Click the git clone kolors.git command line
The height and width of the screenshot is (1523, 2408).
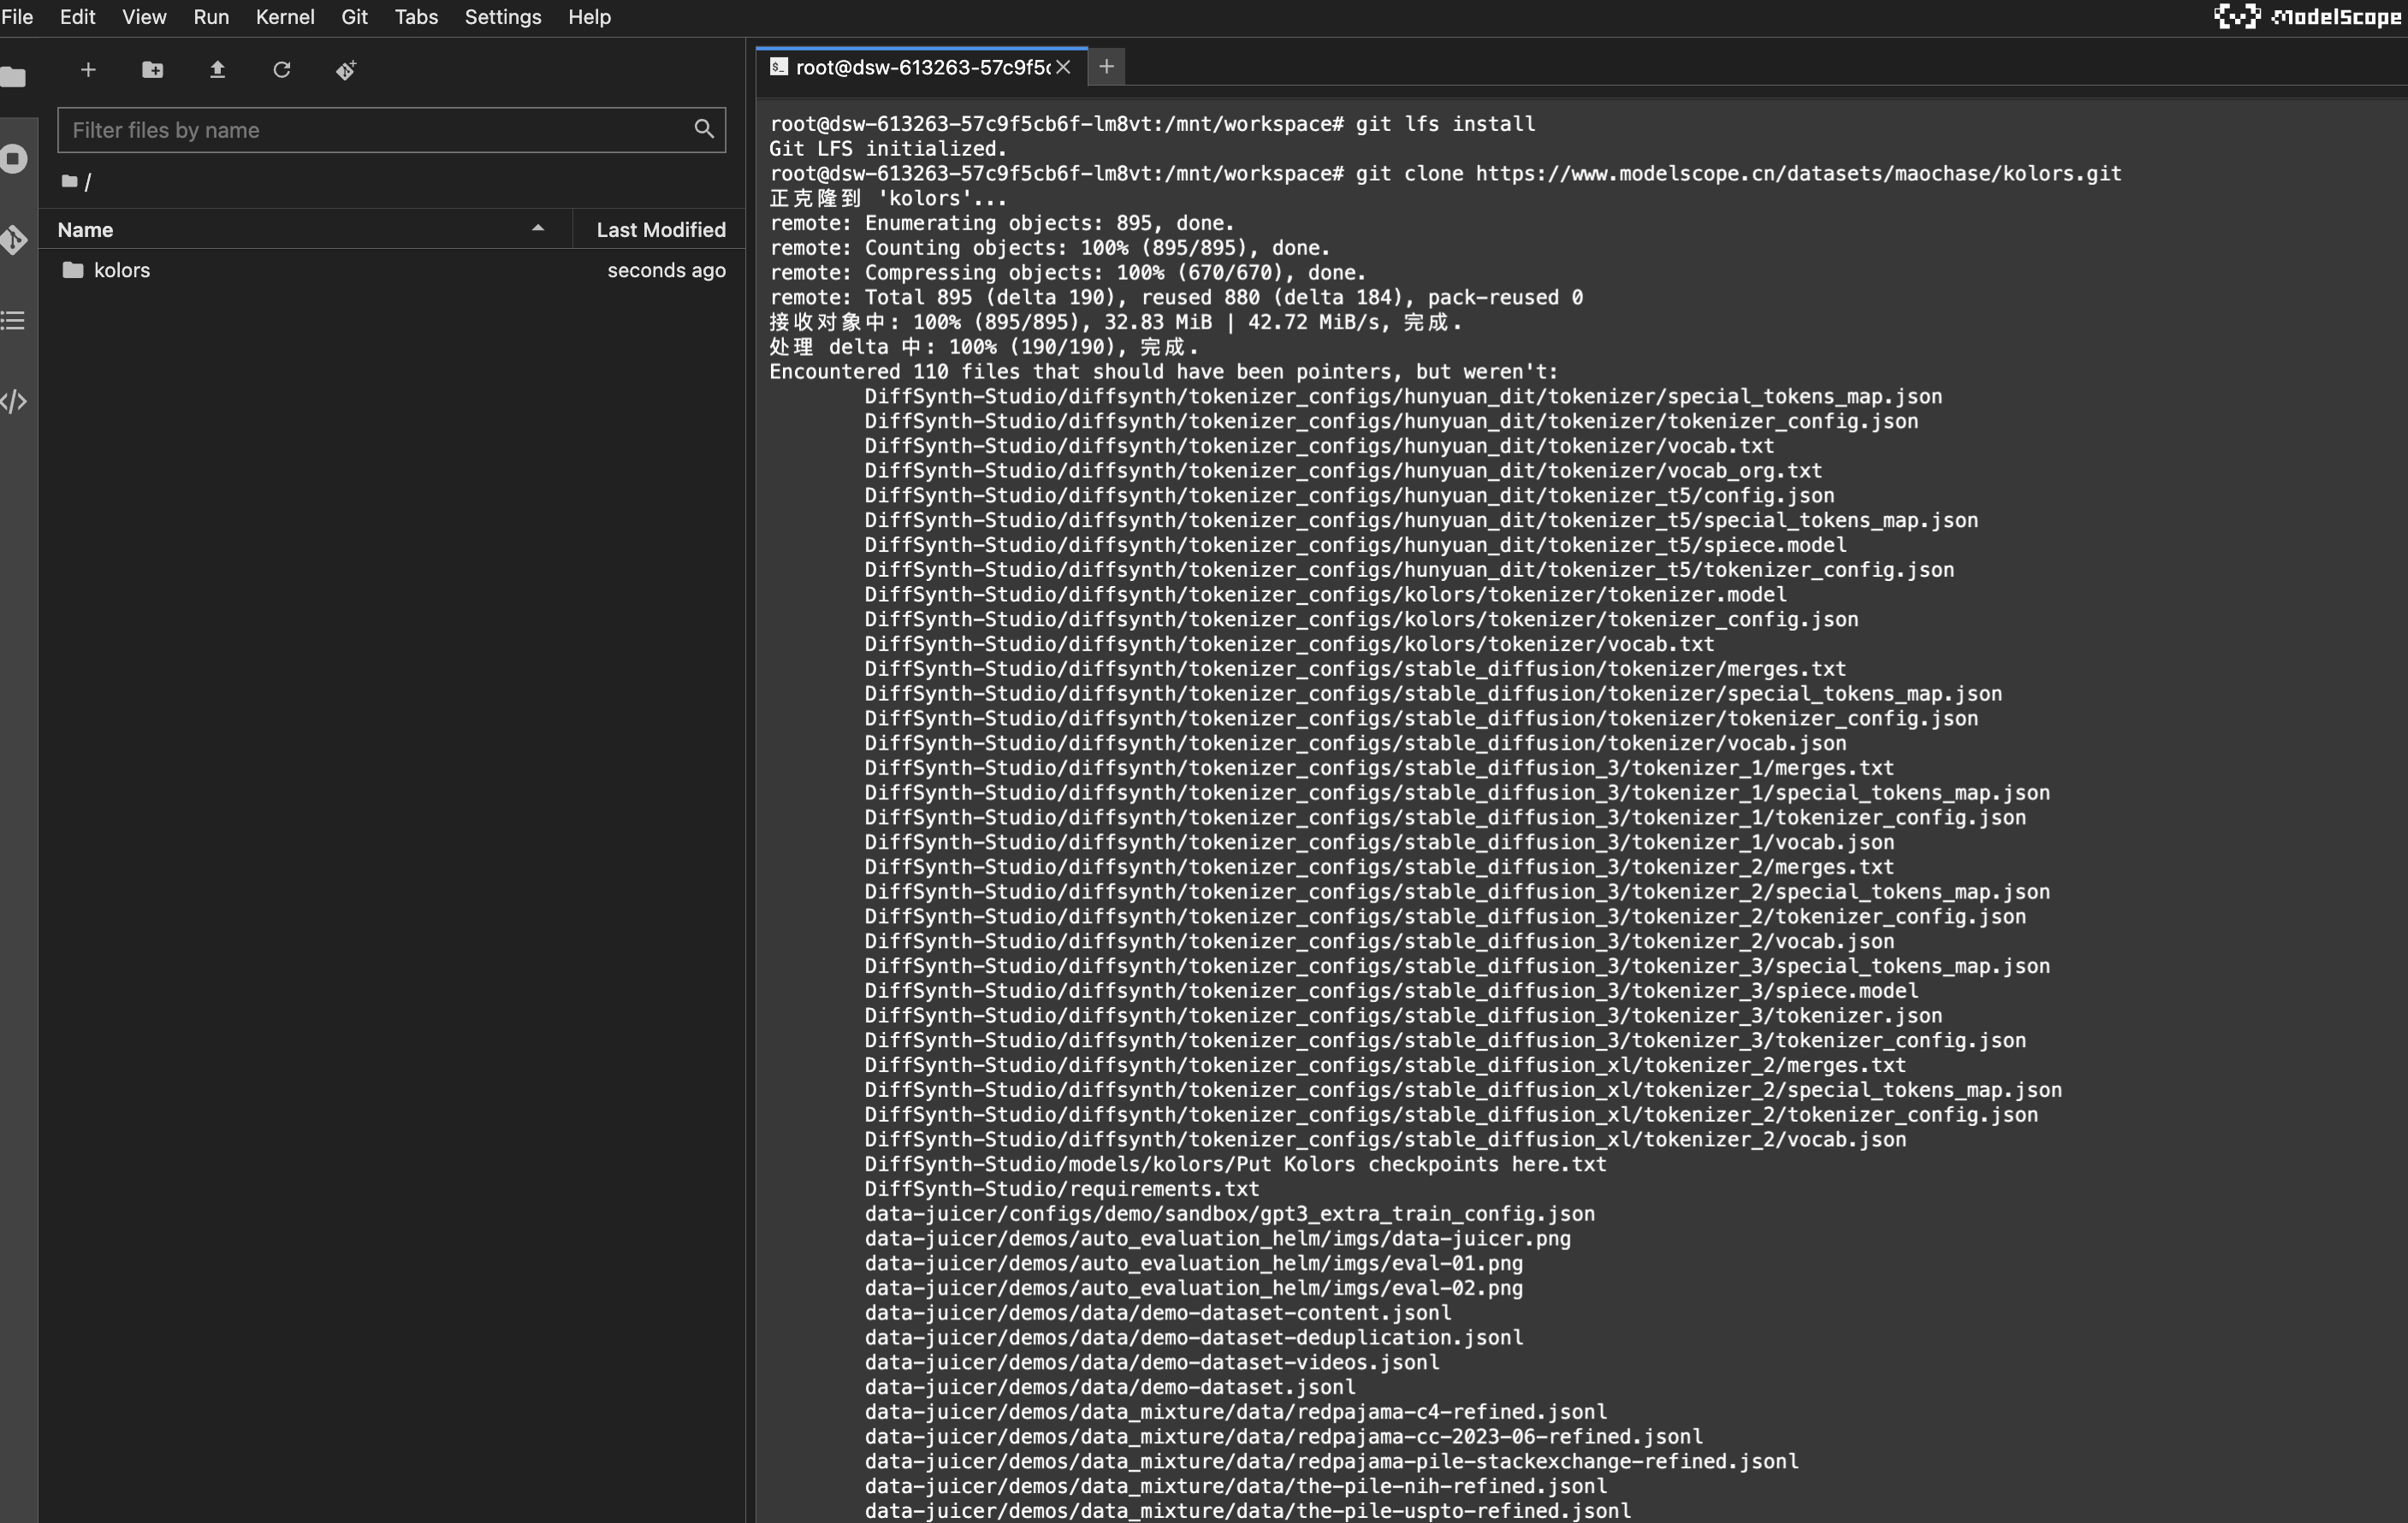[1445, 173]
